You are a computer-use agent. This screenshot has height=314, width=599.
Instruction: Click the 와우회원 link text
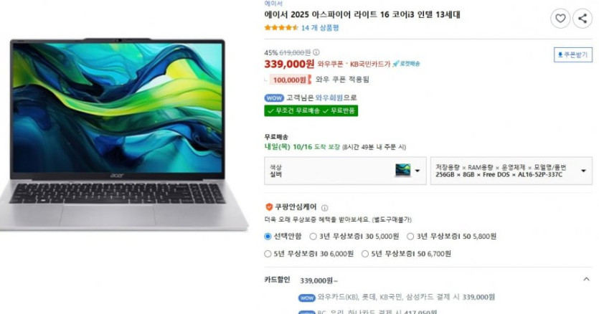(x=329, y=97)
